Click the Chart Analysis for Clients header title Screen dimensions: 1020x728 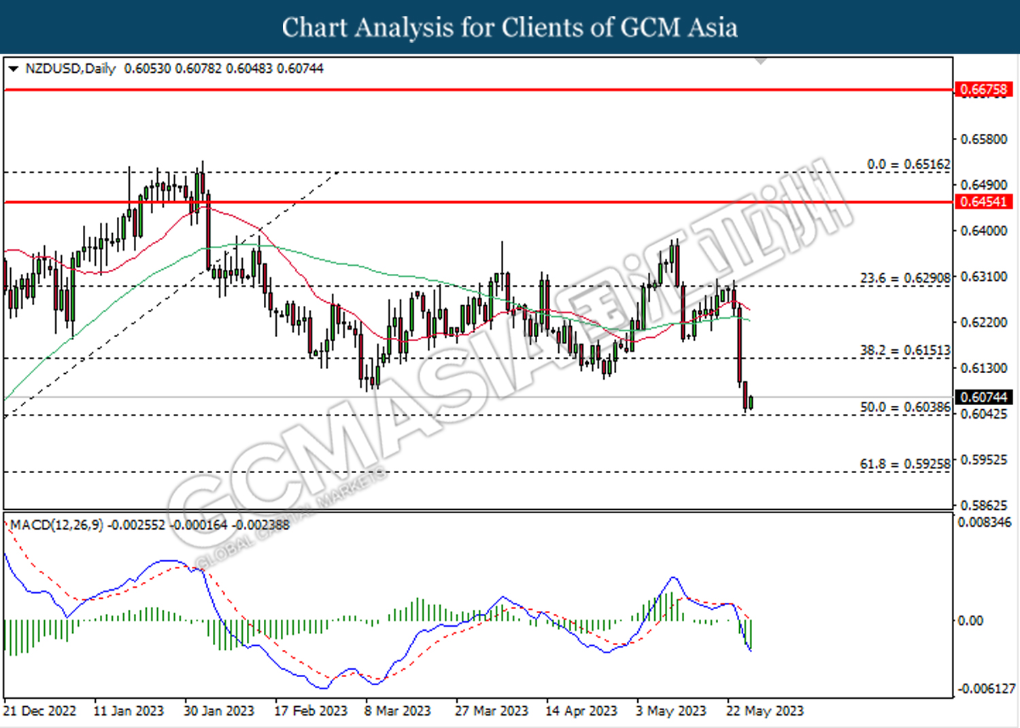click(x=510, y=27)
